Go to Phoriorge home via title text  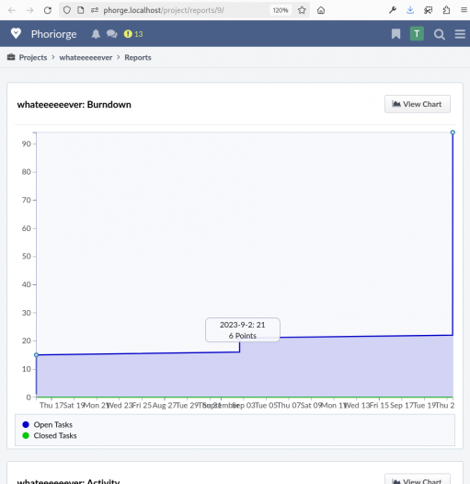53,34
